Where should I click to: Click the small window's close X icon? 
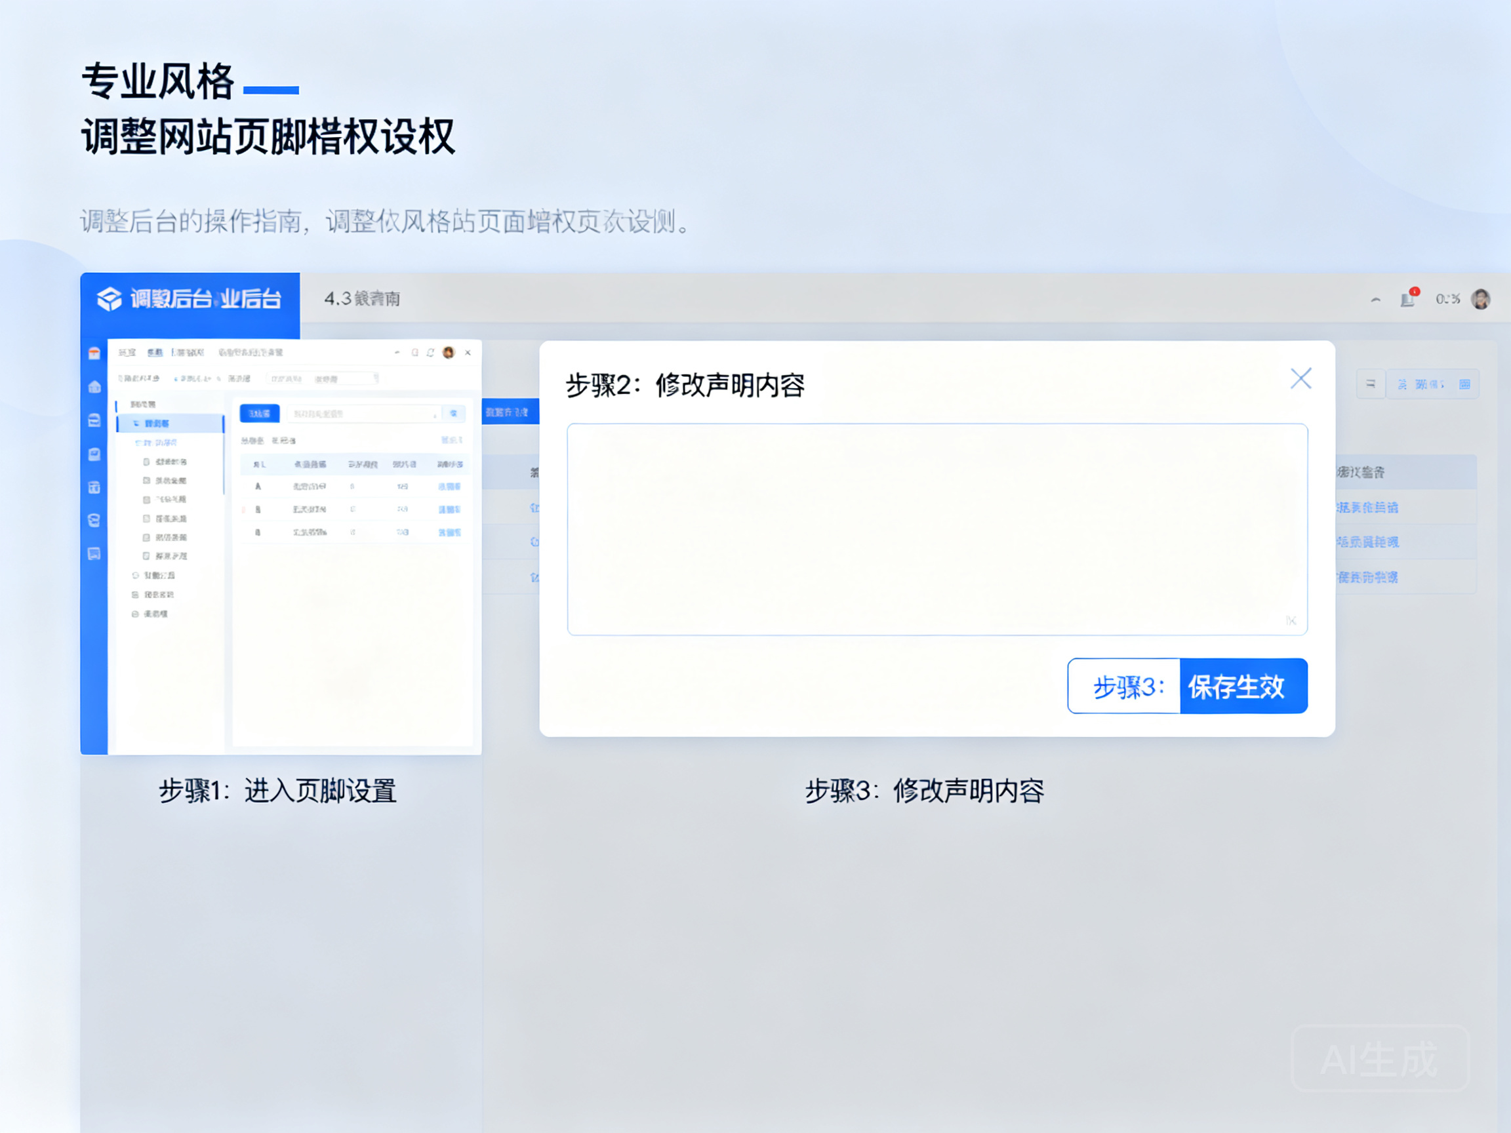[x=468, y=352]
